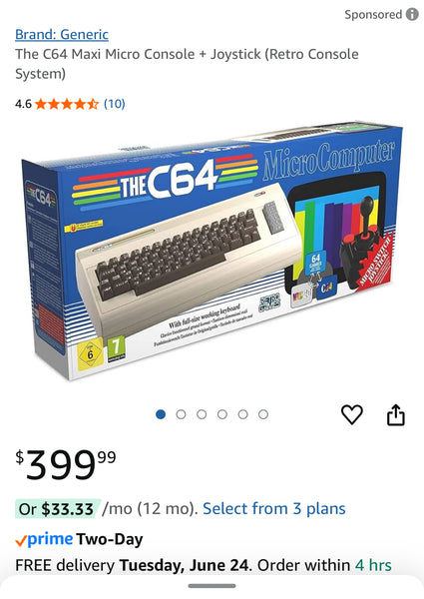Image resolution: width=424 pixels, height=599 pixels.
Task: Tap the $399.99 price
Action: tap(66, 464)
